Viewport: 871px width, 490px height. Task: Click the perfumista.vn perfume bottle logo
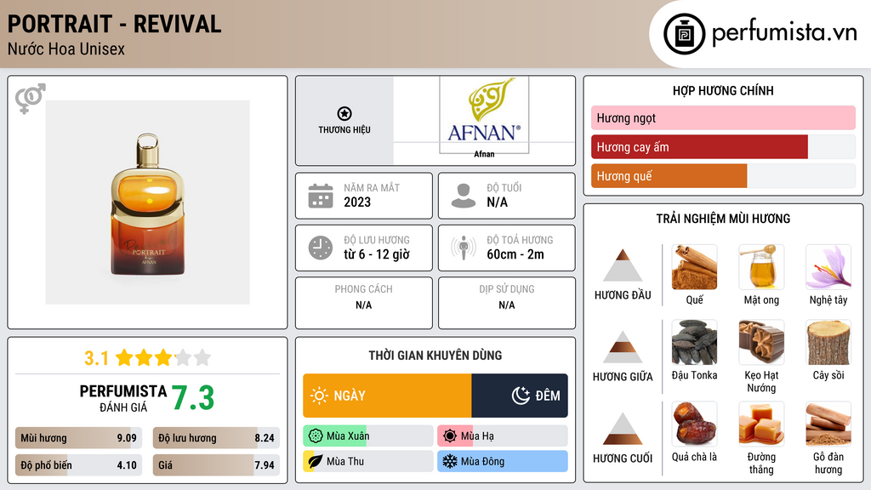pos(683,33)
